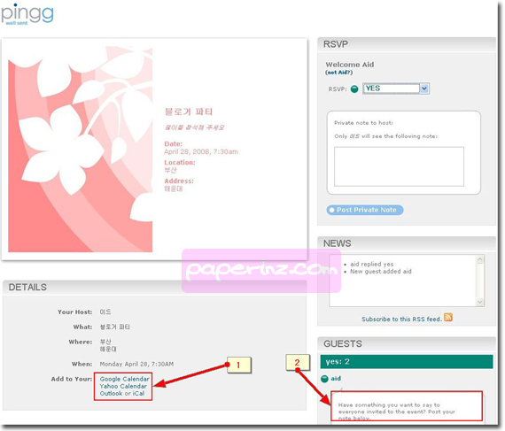Click the RSVP panel header

tap(407, 44)
